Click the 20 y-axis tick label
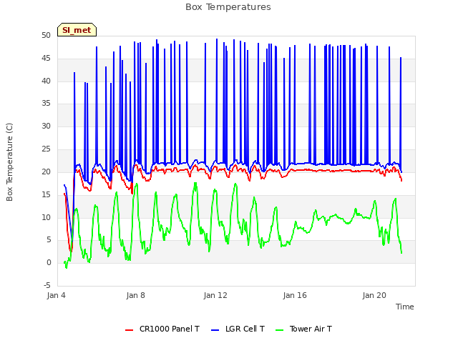 pyautogui.click(x=46, y=171)
